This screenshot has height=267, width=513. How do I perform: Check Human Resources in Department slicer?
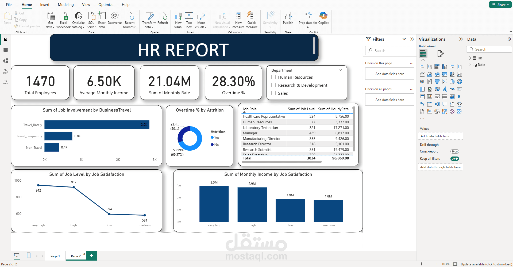pos(274,77)
